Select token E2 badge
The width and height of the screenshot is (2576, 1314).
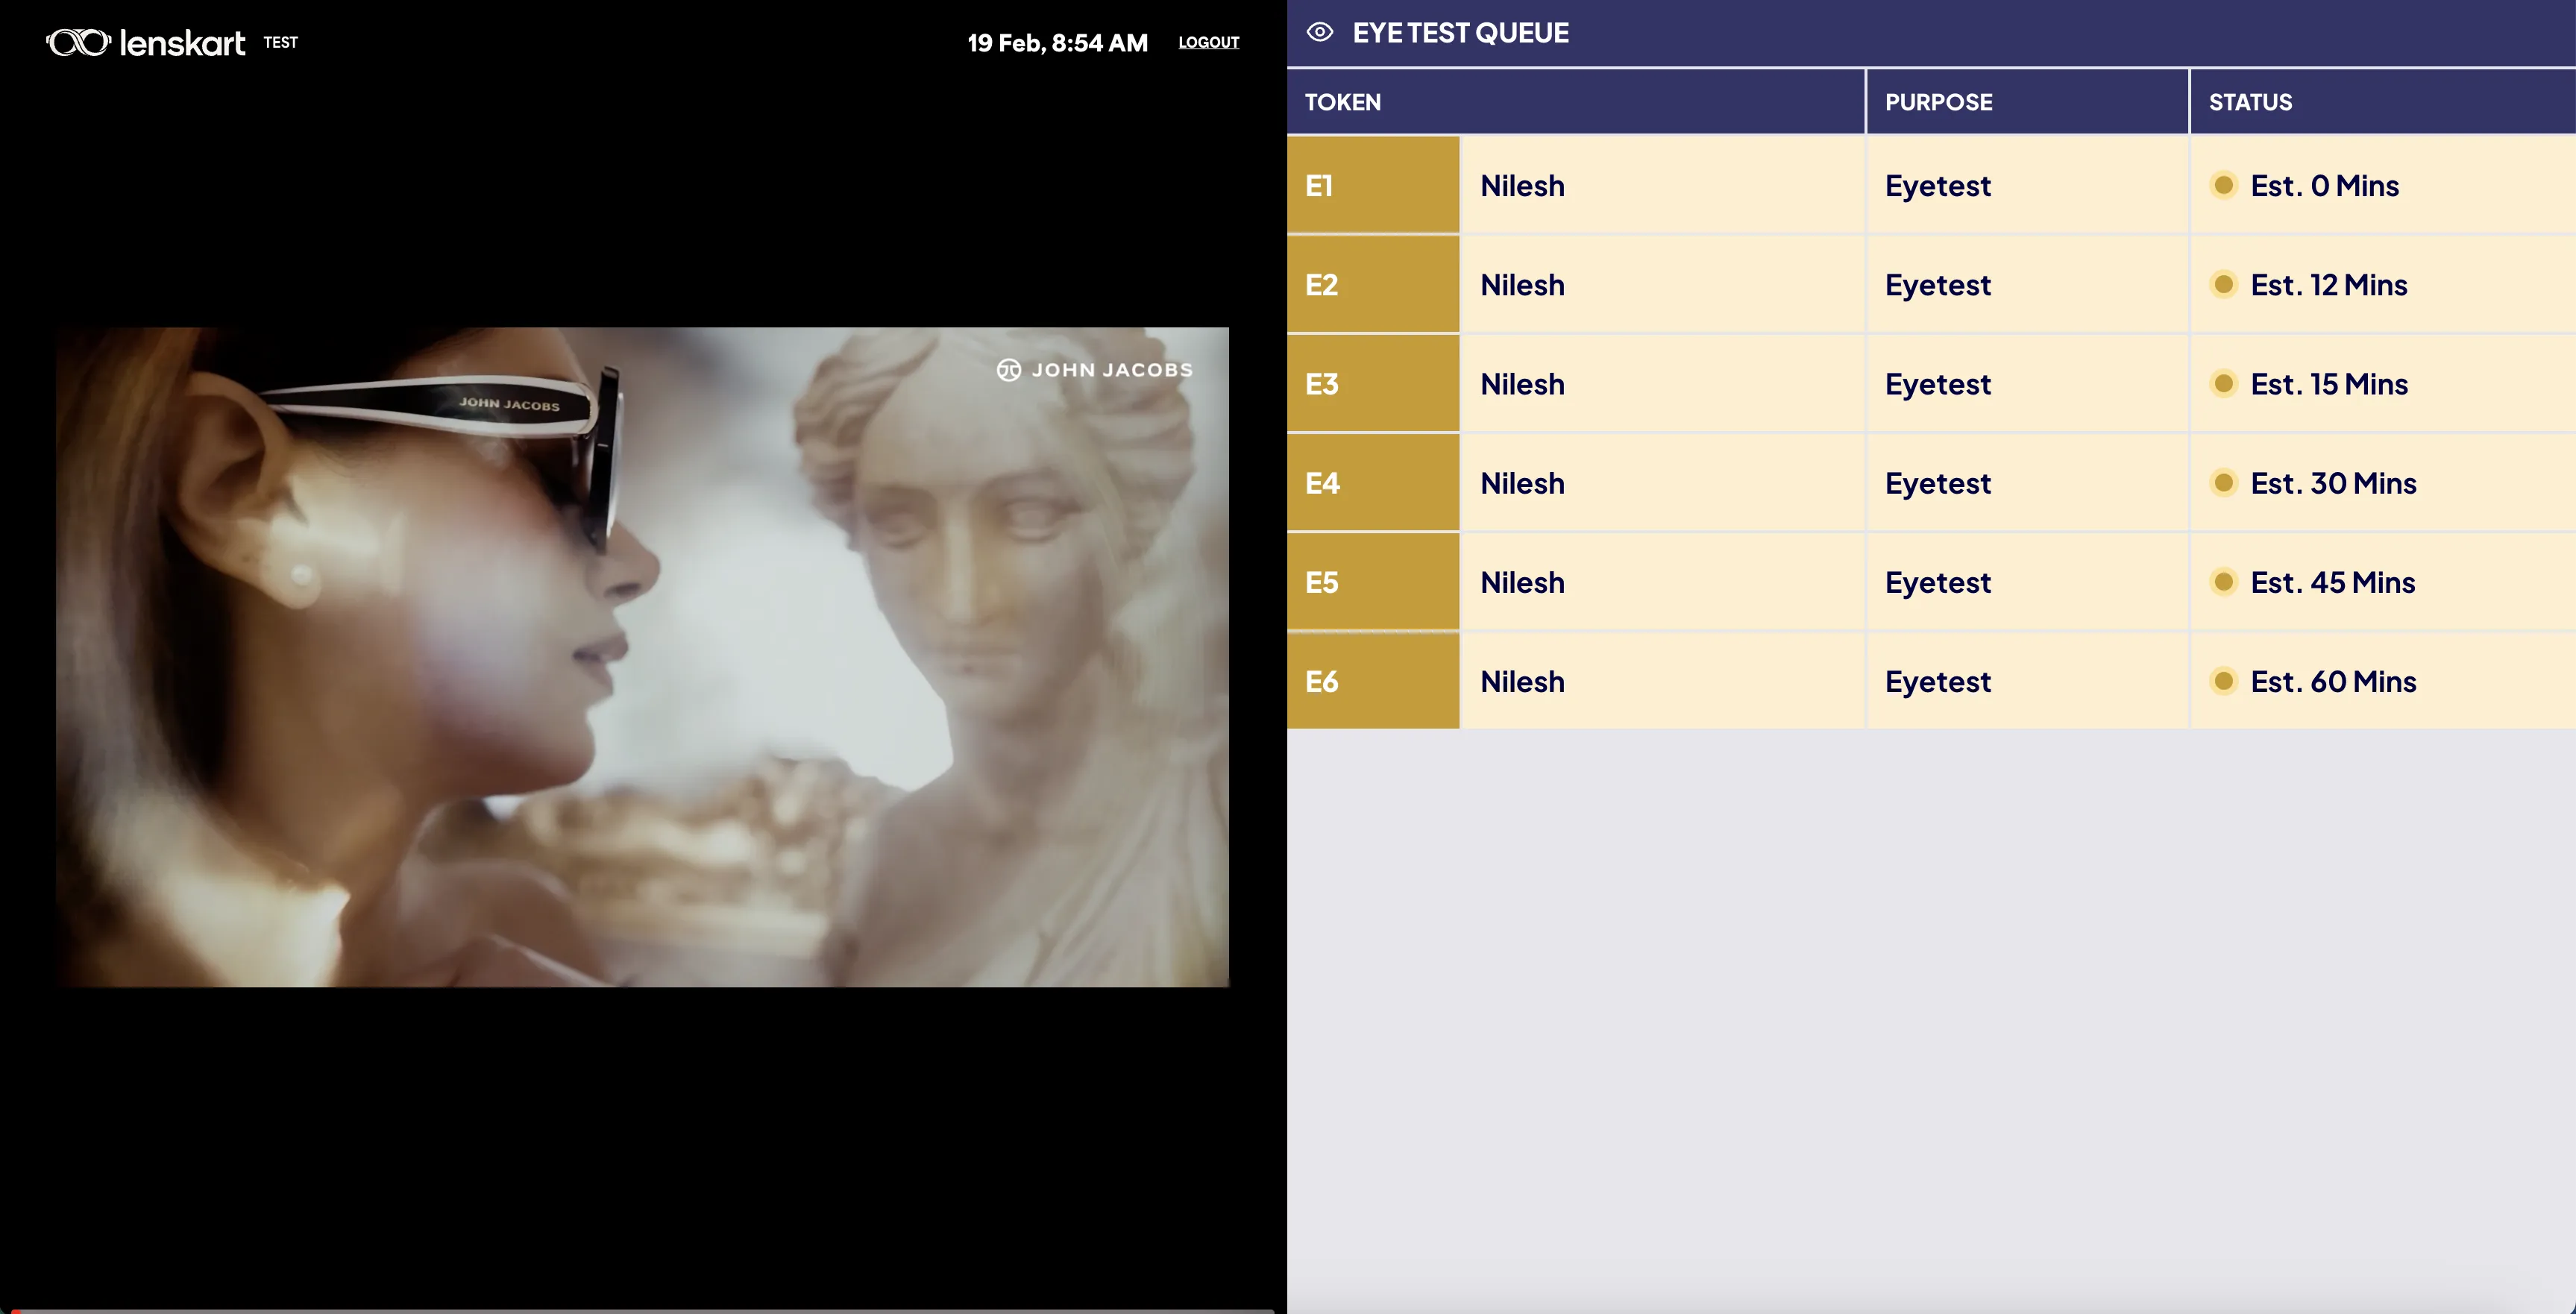[1373, 284]
